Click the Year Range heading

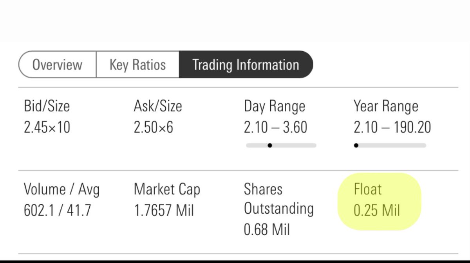coord(386,106)
